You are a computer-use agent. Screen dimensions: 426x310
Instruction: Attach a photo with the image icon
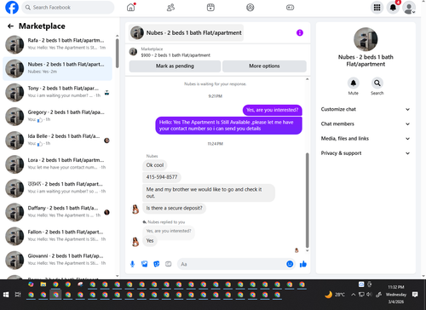(x=145, y=264)
